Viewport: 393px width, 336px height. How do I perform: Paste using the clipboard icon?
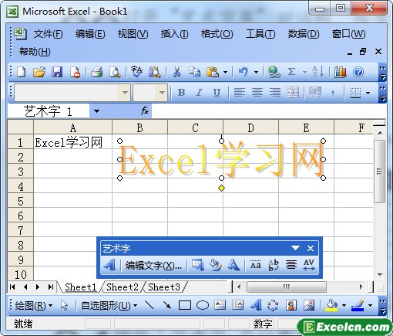(213, 72)
